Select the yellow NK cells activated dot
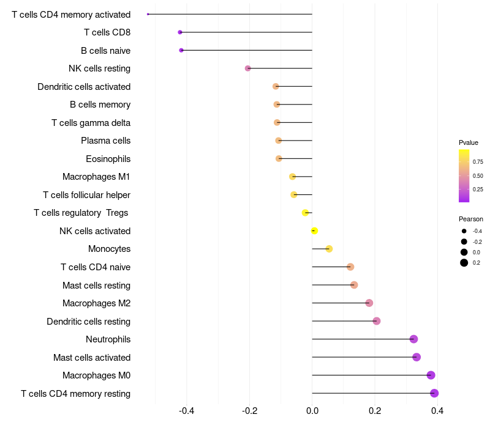 314,231
